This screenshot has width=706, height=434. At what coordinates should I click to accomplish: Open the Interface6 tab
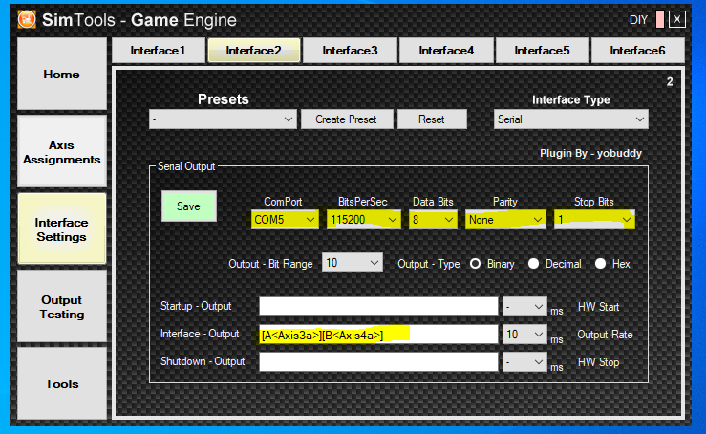637,51
